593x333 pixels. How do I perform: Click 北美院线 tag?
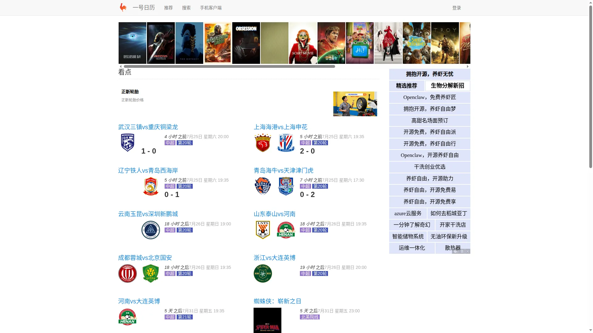pyautogui.click(x=309, y=317)
